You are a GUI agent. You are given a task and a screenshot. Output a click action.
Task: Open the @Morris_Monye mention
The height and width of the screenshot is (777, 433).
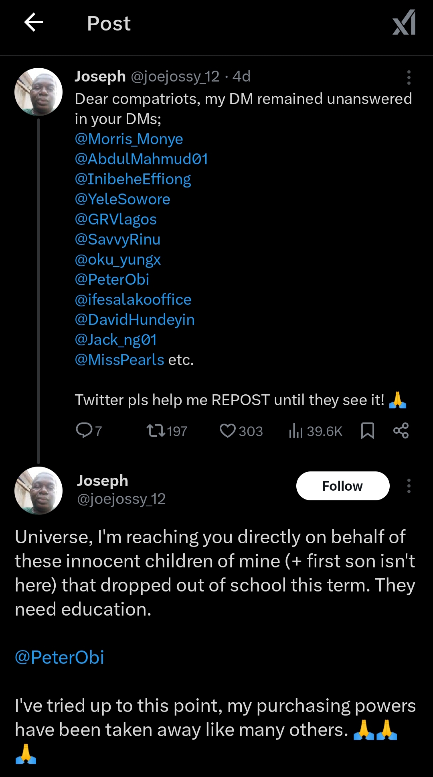point(129,139)
